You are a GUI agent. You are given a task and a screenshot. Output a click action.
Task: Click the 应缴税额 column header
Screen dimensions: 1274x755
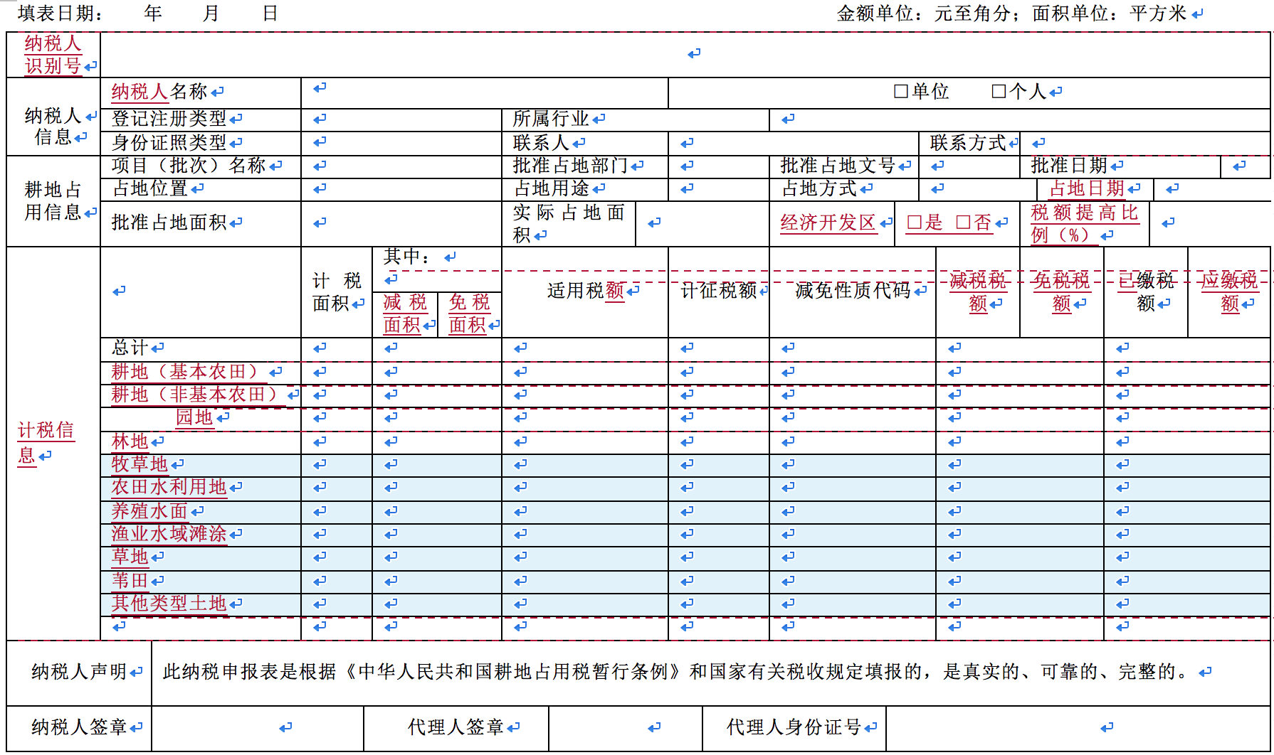[1230, 292]
